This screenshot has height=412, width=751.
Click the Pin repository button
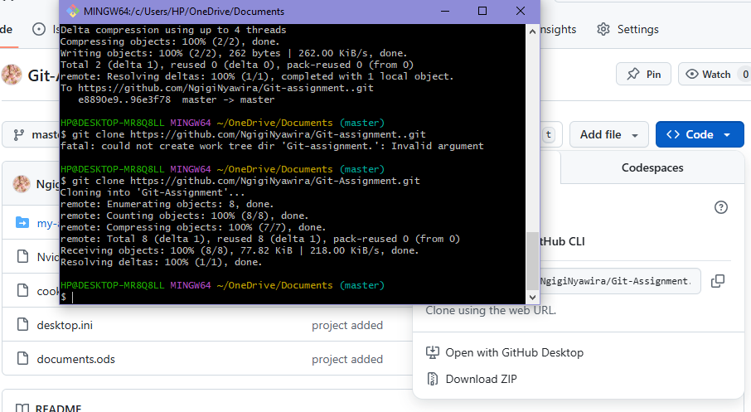pyautogui.click(x=643, y=75)
